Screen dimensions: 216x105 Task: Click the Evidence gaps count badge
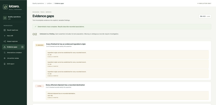point(22,47)
